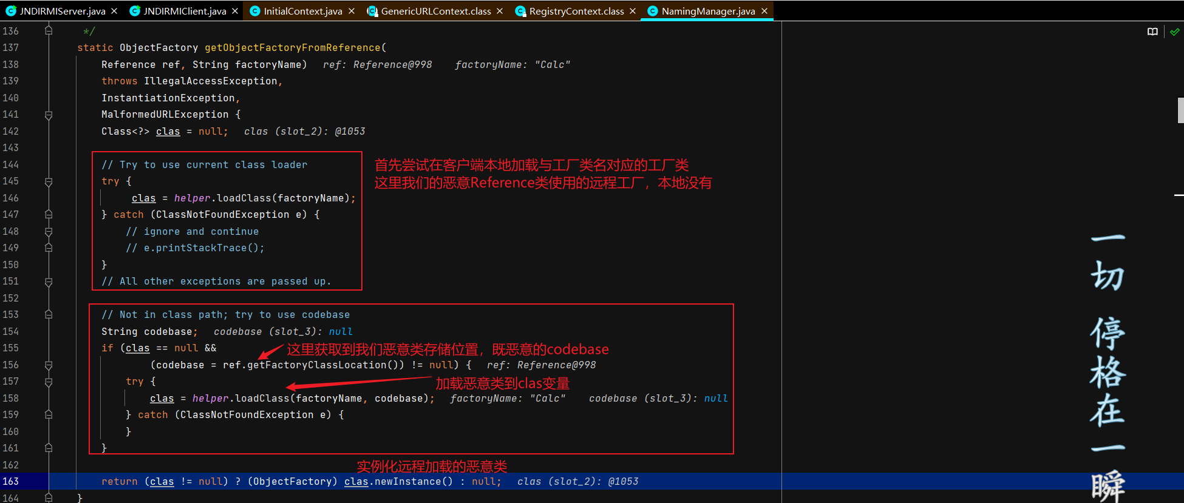Click inline debug hint ref: Reference@998 on line 138

point(378,64)
